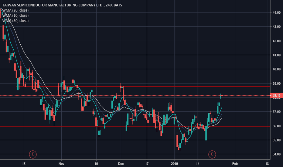Click the 36.00 price axis label
Image resolution: width=283 pixels, height=167 pixels.
(x=277, y=126)
